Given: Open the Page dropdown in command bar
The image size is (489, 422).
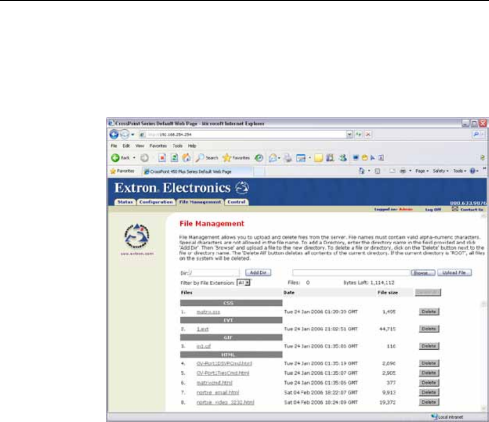Looking at the screenshot, I should click(419, 171).
